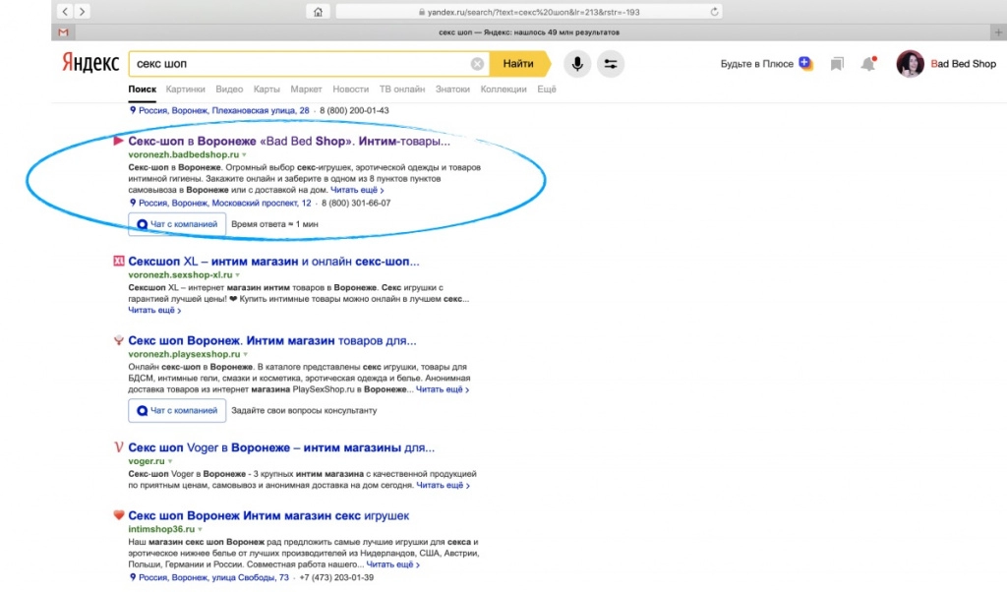This screenshot has width=1007, height=592.
Task: Open the Yandex Plus badge icon
Action: tap(805, 63)
